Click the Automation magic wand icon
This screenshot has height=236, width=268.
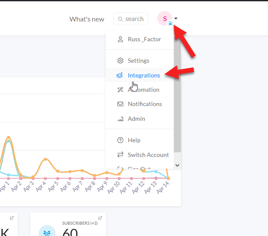[120, 90]
